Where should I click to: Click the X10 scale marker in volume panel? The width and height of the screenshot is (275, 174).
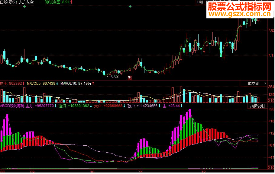(271, 101)
